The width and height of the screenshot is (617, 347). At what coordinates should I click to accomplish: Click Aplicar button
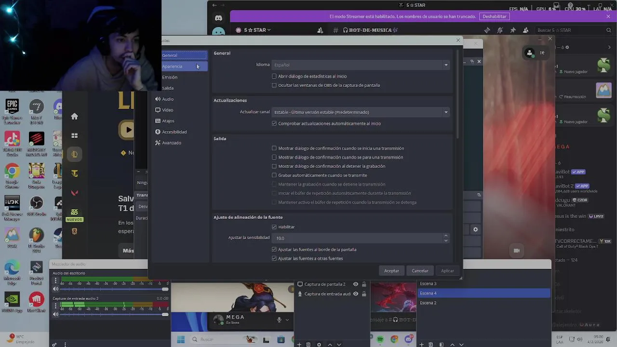tap(447, 271)
